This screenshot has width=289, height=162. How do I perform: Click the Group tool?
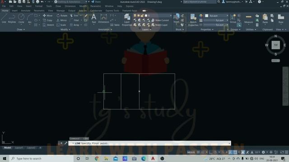click(x=233, y=18)
